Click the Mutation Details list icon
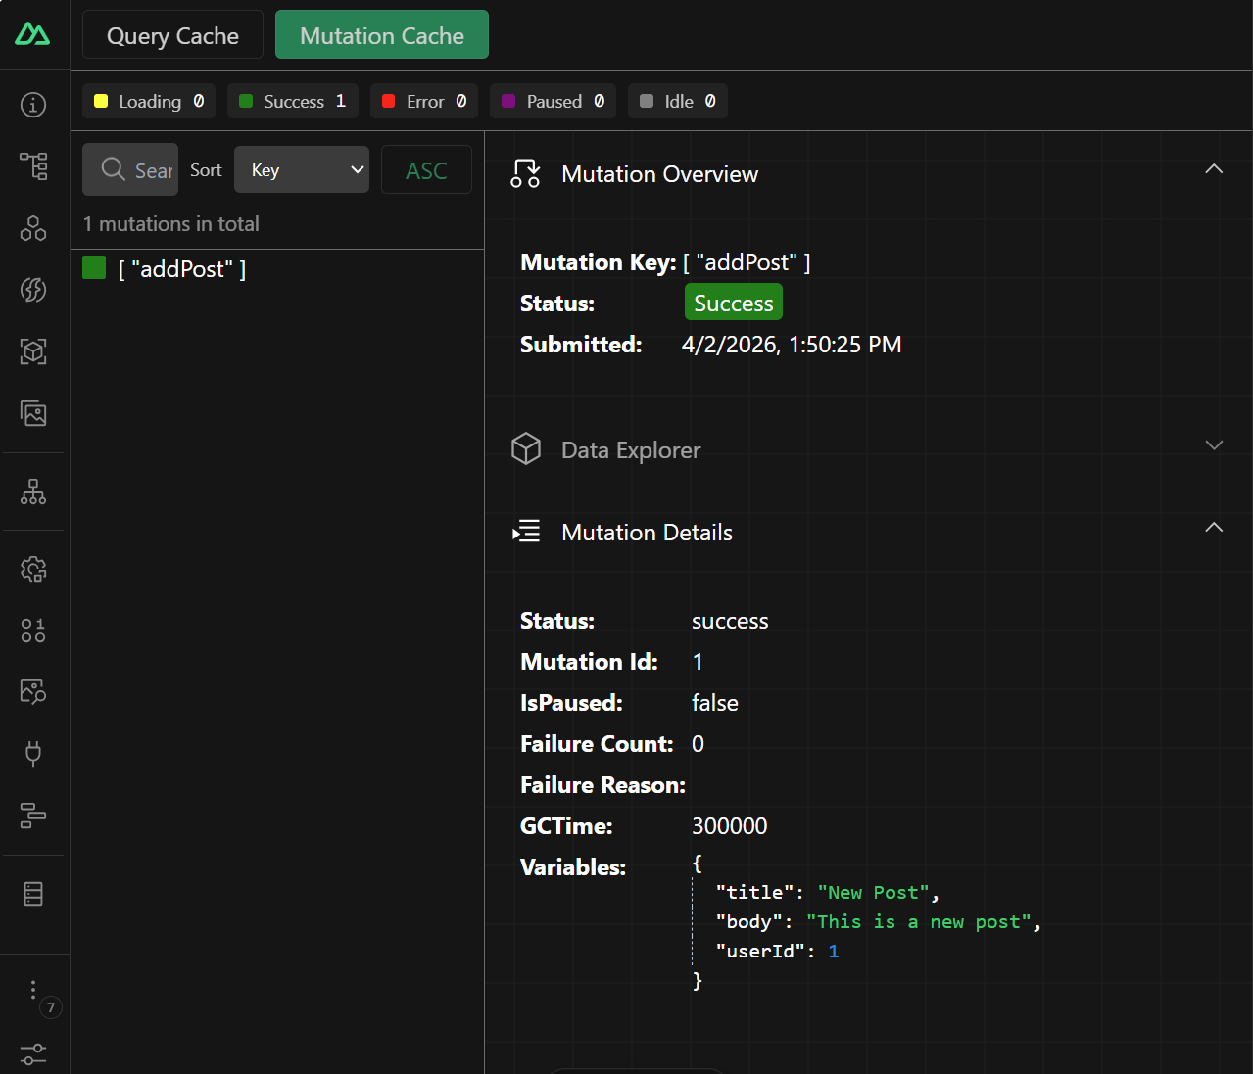Image resolution: width=1253 pixels, height=1074 pixels. tap(526, 532)
